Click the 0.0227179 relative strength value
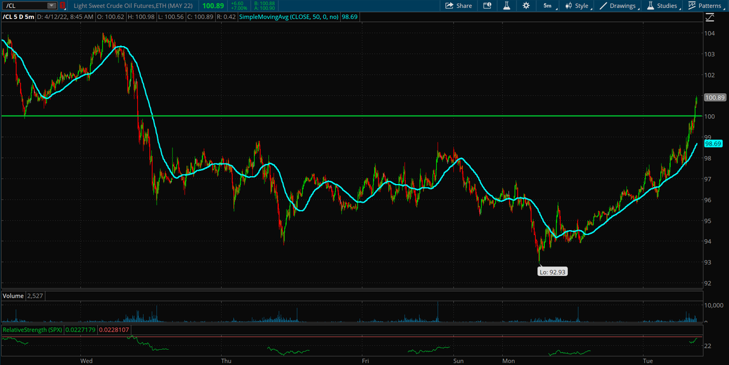Screen dimensions: 729x365 pyautogui.click(x=80, y=330)
